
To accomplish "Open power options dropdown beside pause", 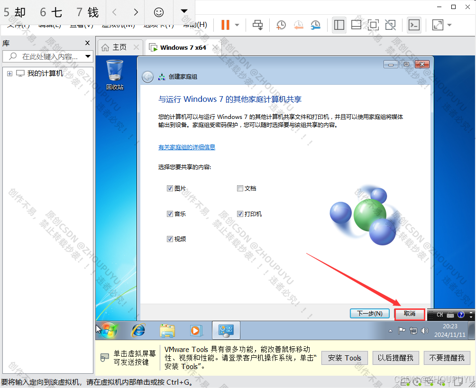I will 238,25.
